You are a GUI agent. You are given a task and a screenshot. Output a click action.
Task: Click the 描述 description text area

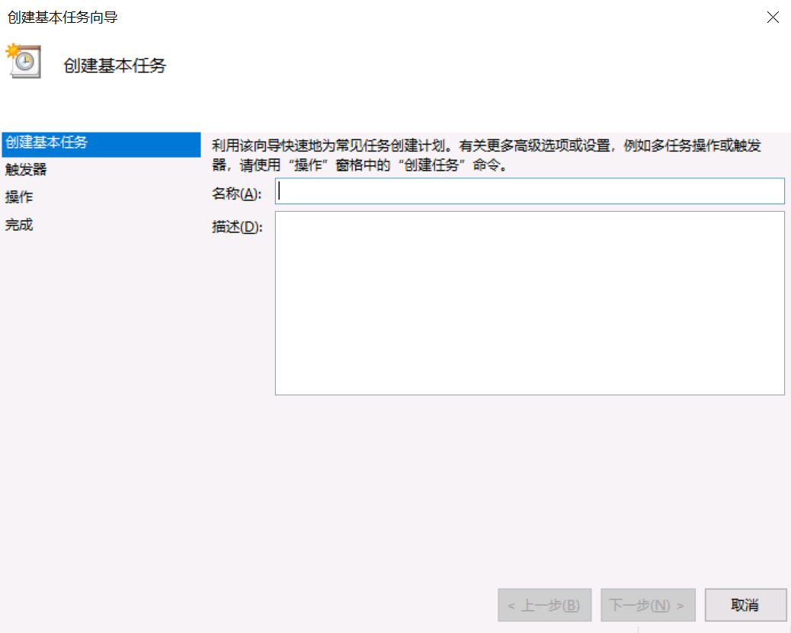pos(530,303)
